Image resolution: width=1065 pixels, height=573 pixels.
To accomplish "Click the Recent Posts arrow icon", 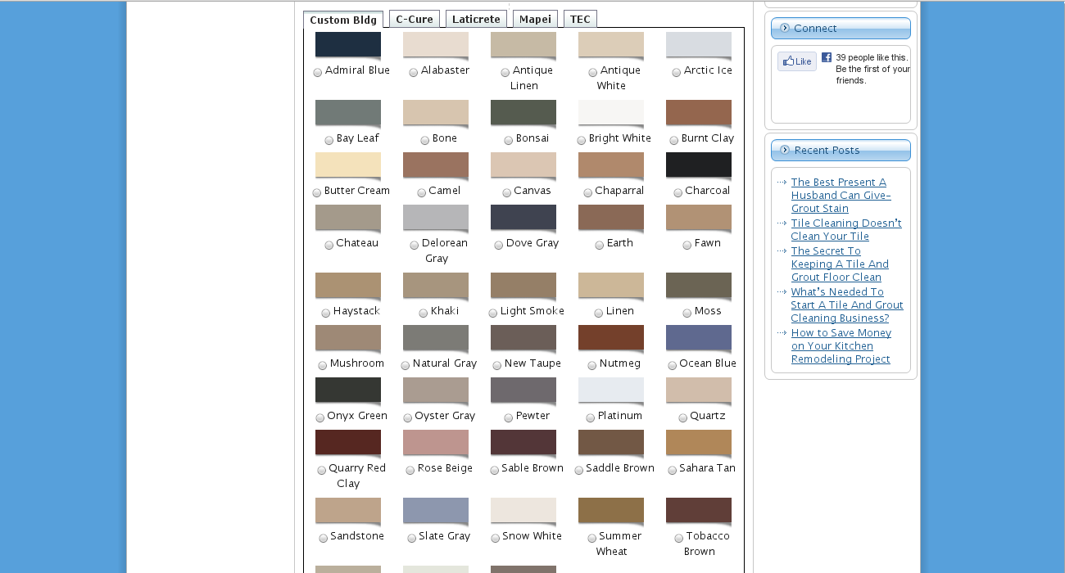I will pos(785,150).
